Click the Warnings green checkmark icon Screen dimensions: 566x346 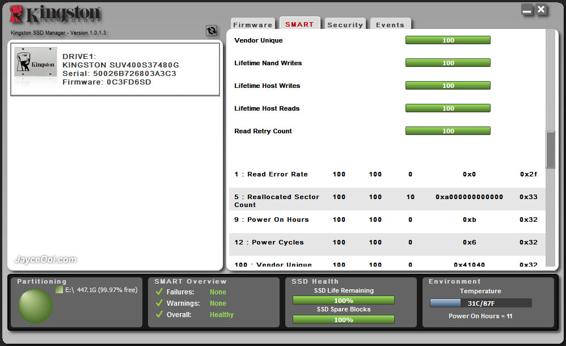click(159, 303)
